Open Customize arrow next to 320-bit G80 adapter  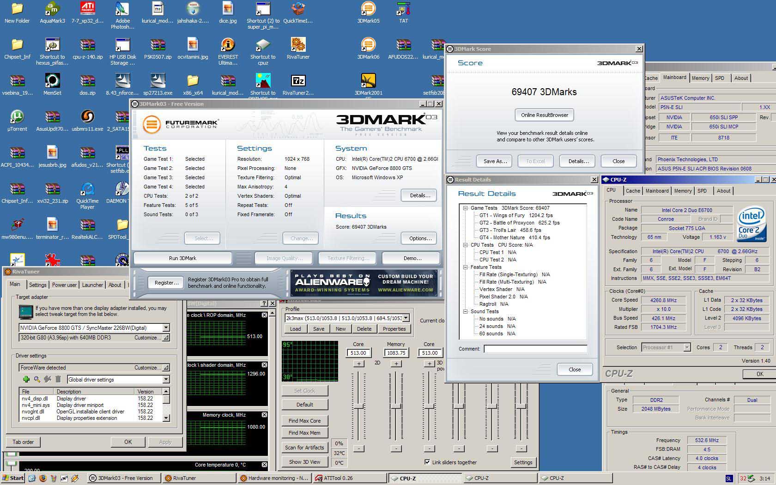pos(166,338)
